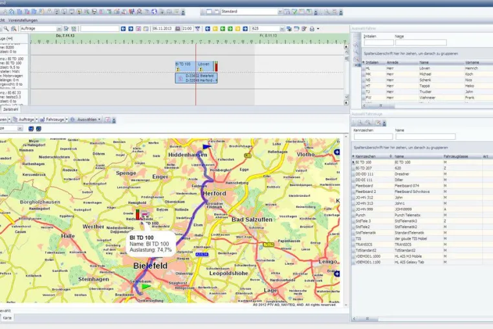Sort by the Kennzeichen column header

(x=373, y=156)
